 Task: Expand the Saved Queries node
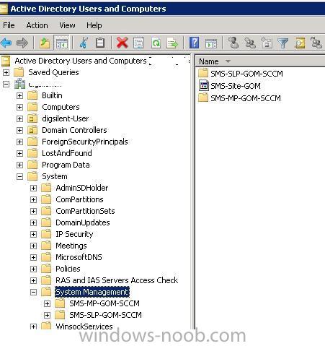click(6, 72)
